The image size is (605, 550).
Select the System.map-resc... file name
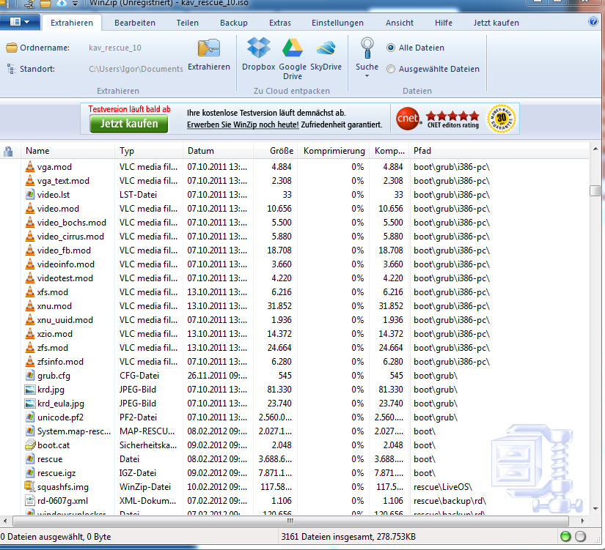coord(74,431)
